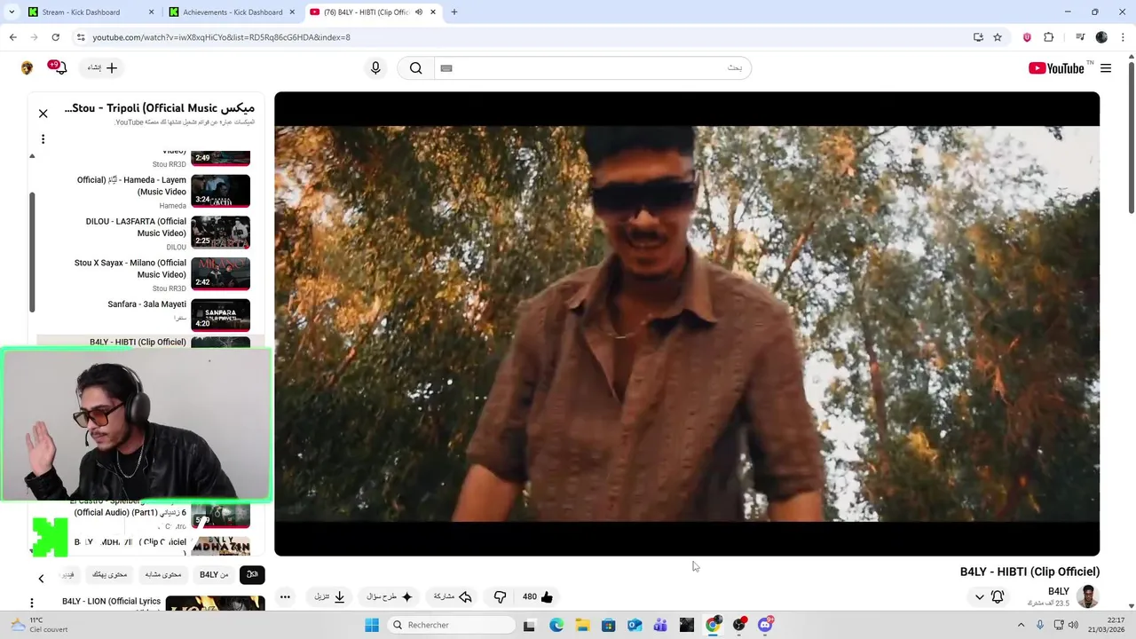Viewport: 1136px width, 639px height.
Task: Open Brave shield extension icon
Action: tap(1027, 37)
